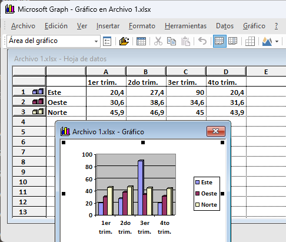Select the By Row icon
The width and height of the screenshot is (286, 242).
(220, 41)
